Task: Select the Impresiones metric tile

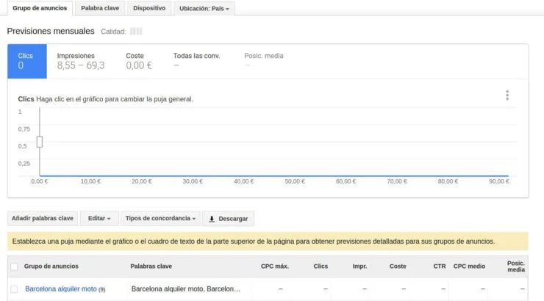Action: [x=81, y=61]
